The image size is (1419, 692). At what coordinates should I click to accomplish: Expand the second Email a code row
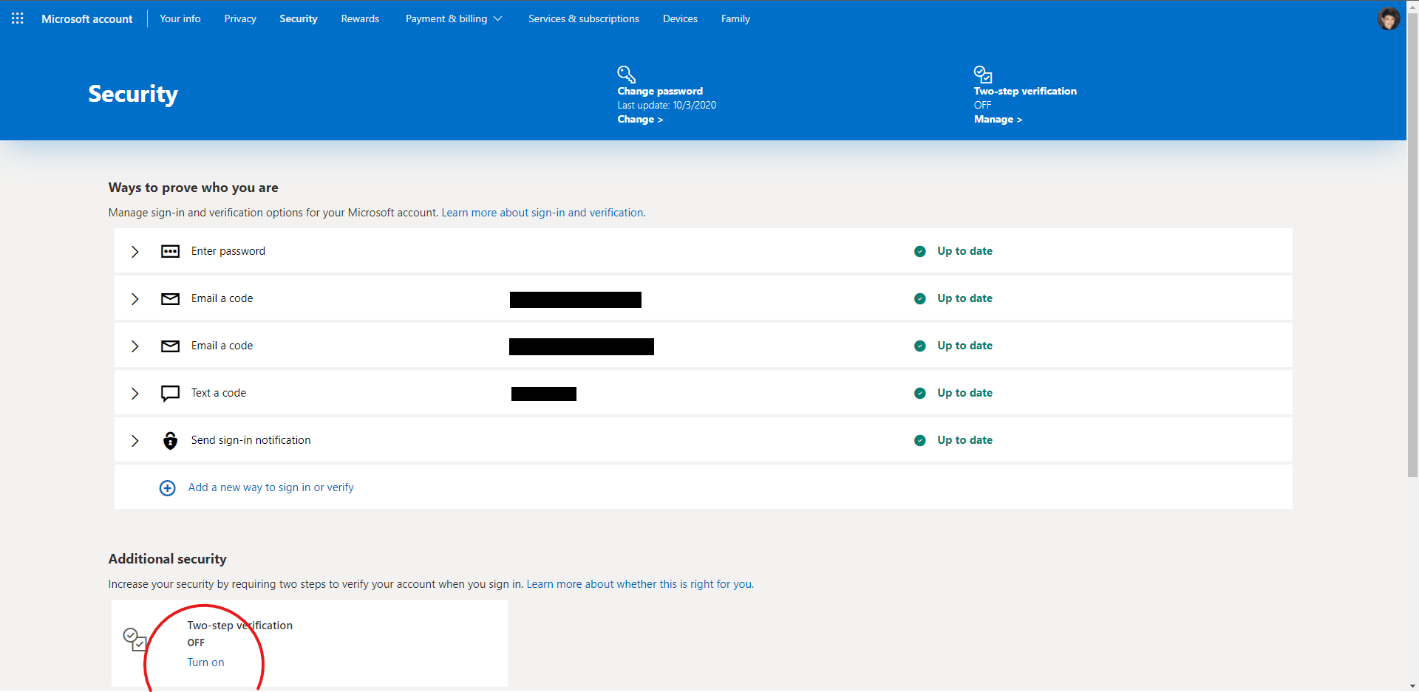coord(135,346)
